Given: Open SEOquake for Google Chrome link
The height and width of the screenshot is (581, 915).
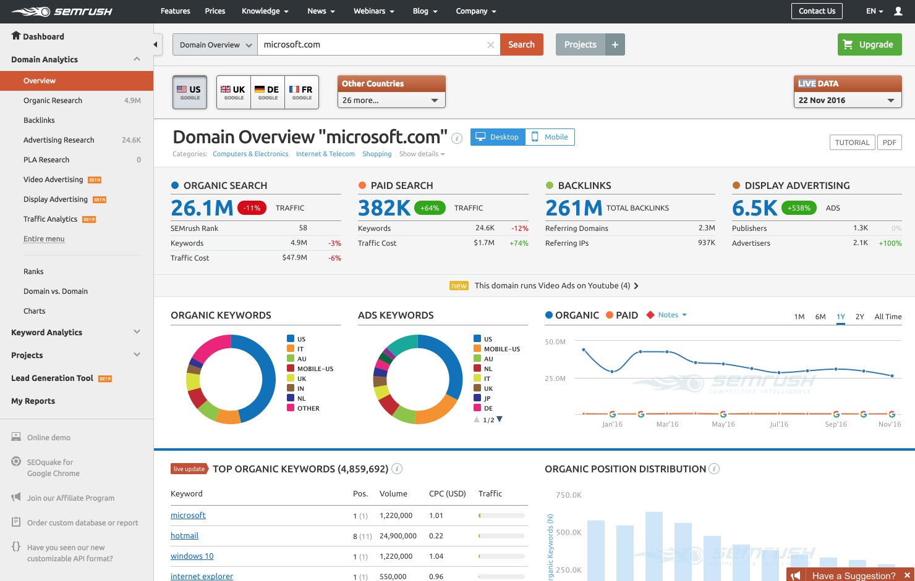Looking at the screenshot, I should coord(53,467).
